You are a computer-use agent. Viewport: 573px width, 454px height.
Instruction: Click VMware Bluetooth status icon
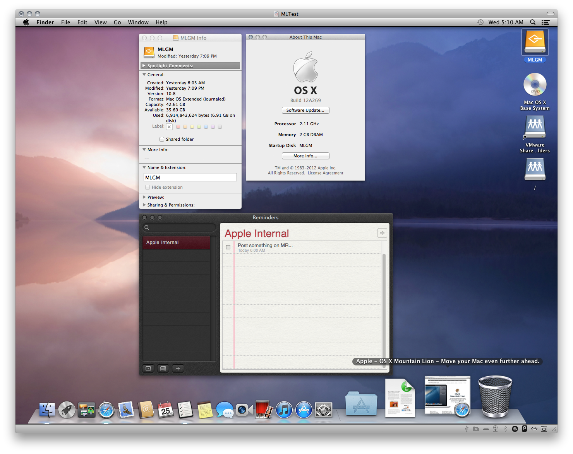pos(505,428)
